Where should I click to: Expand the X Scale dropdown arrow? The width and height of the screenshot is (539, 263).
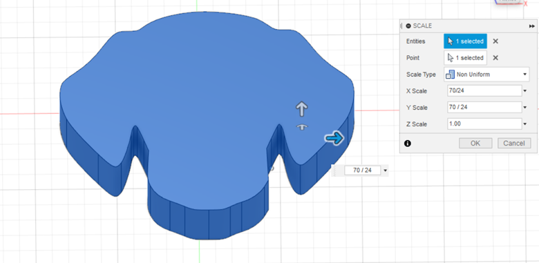525,91
